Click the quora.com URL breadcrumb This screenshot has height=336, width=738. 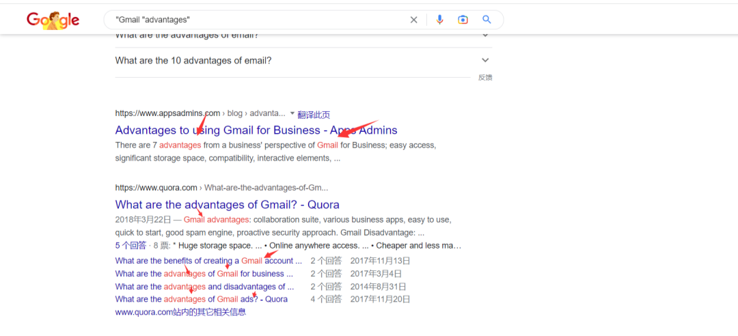(x=221, y=188)
